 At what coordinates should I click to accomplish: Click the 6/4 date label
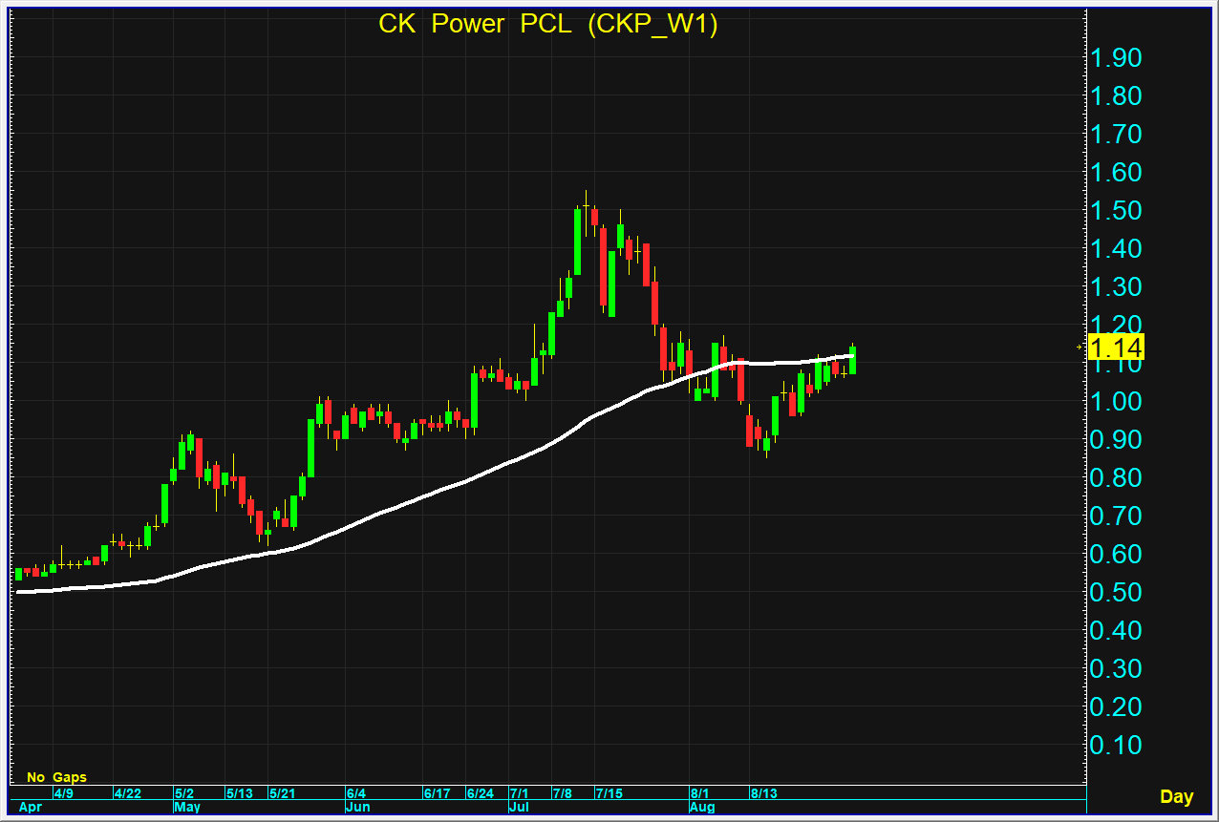(x=357, y=793)
